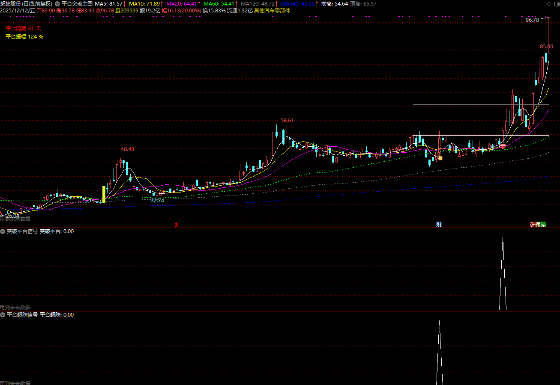Click the 其他汽车零部件 sector link
The image size is (560, 385).
tap(272, 10)
